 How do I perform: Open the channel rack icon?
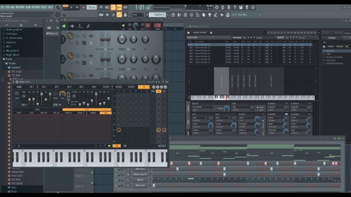pyautogui.click(x=185, y=15)
